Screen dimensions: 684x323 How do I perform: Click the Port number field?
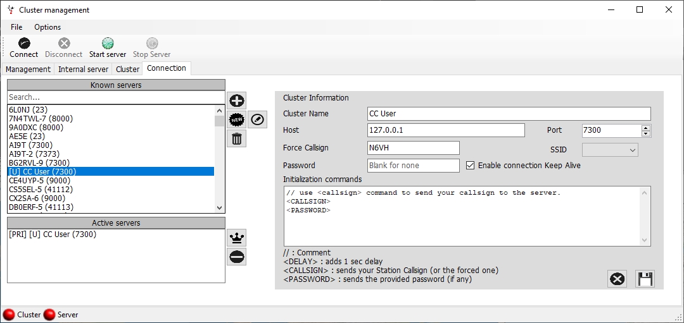pos(612,130)
